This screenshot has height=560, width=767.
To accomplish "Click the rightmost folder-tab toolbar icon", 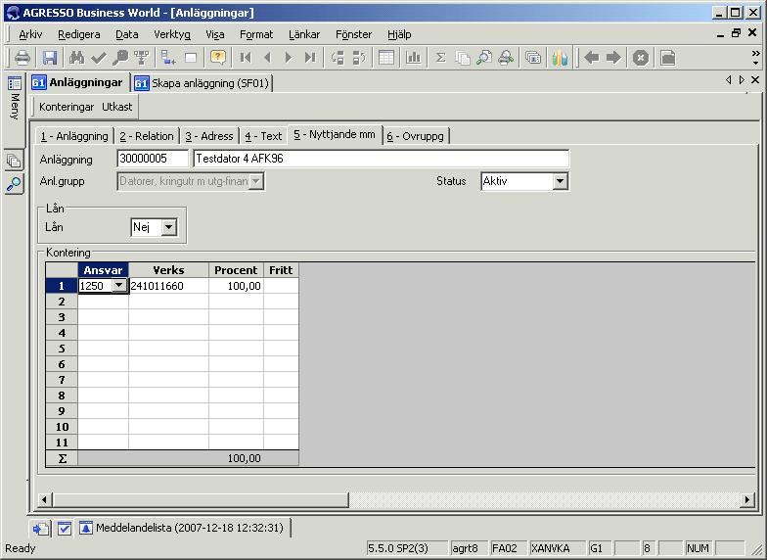I will (x=667, y=58).
